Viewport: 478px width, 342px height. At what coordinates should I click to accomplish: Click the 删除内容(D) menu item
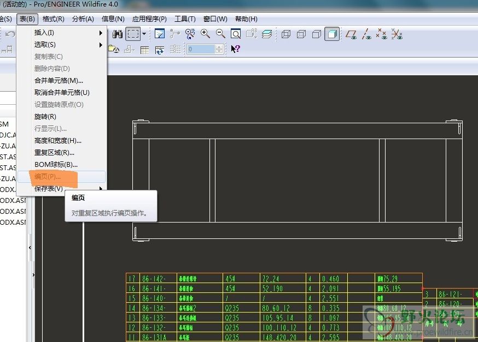tap(62, 68)
